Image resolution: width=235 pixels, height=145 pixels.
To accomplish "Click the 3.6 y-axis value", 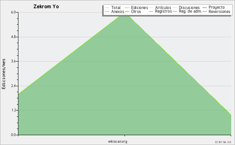I will [13, 61].
